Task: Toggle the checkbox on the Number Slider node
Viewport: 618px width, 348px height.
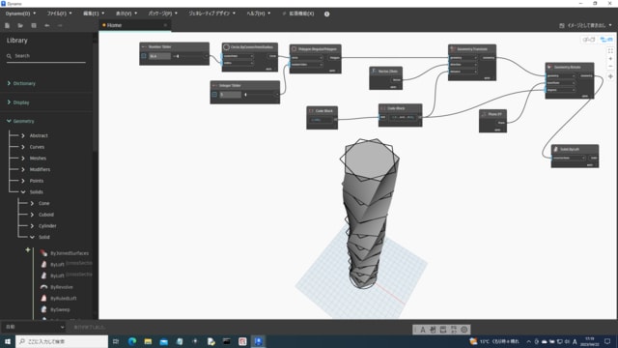Action: [144, 56]
